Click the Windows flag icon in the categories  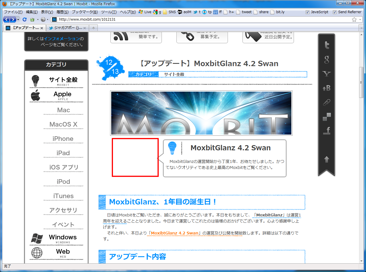tap(37, 239)
